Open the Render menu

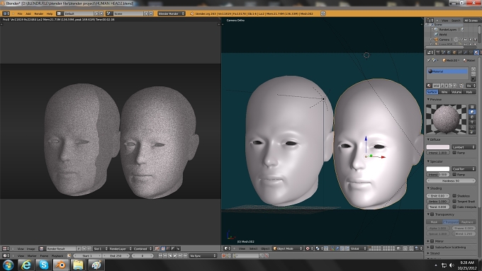39,14
